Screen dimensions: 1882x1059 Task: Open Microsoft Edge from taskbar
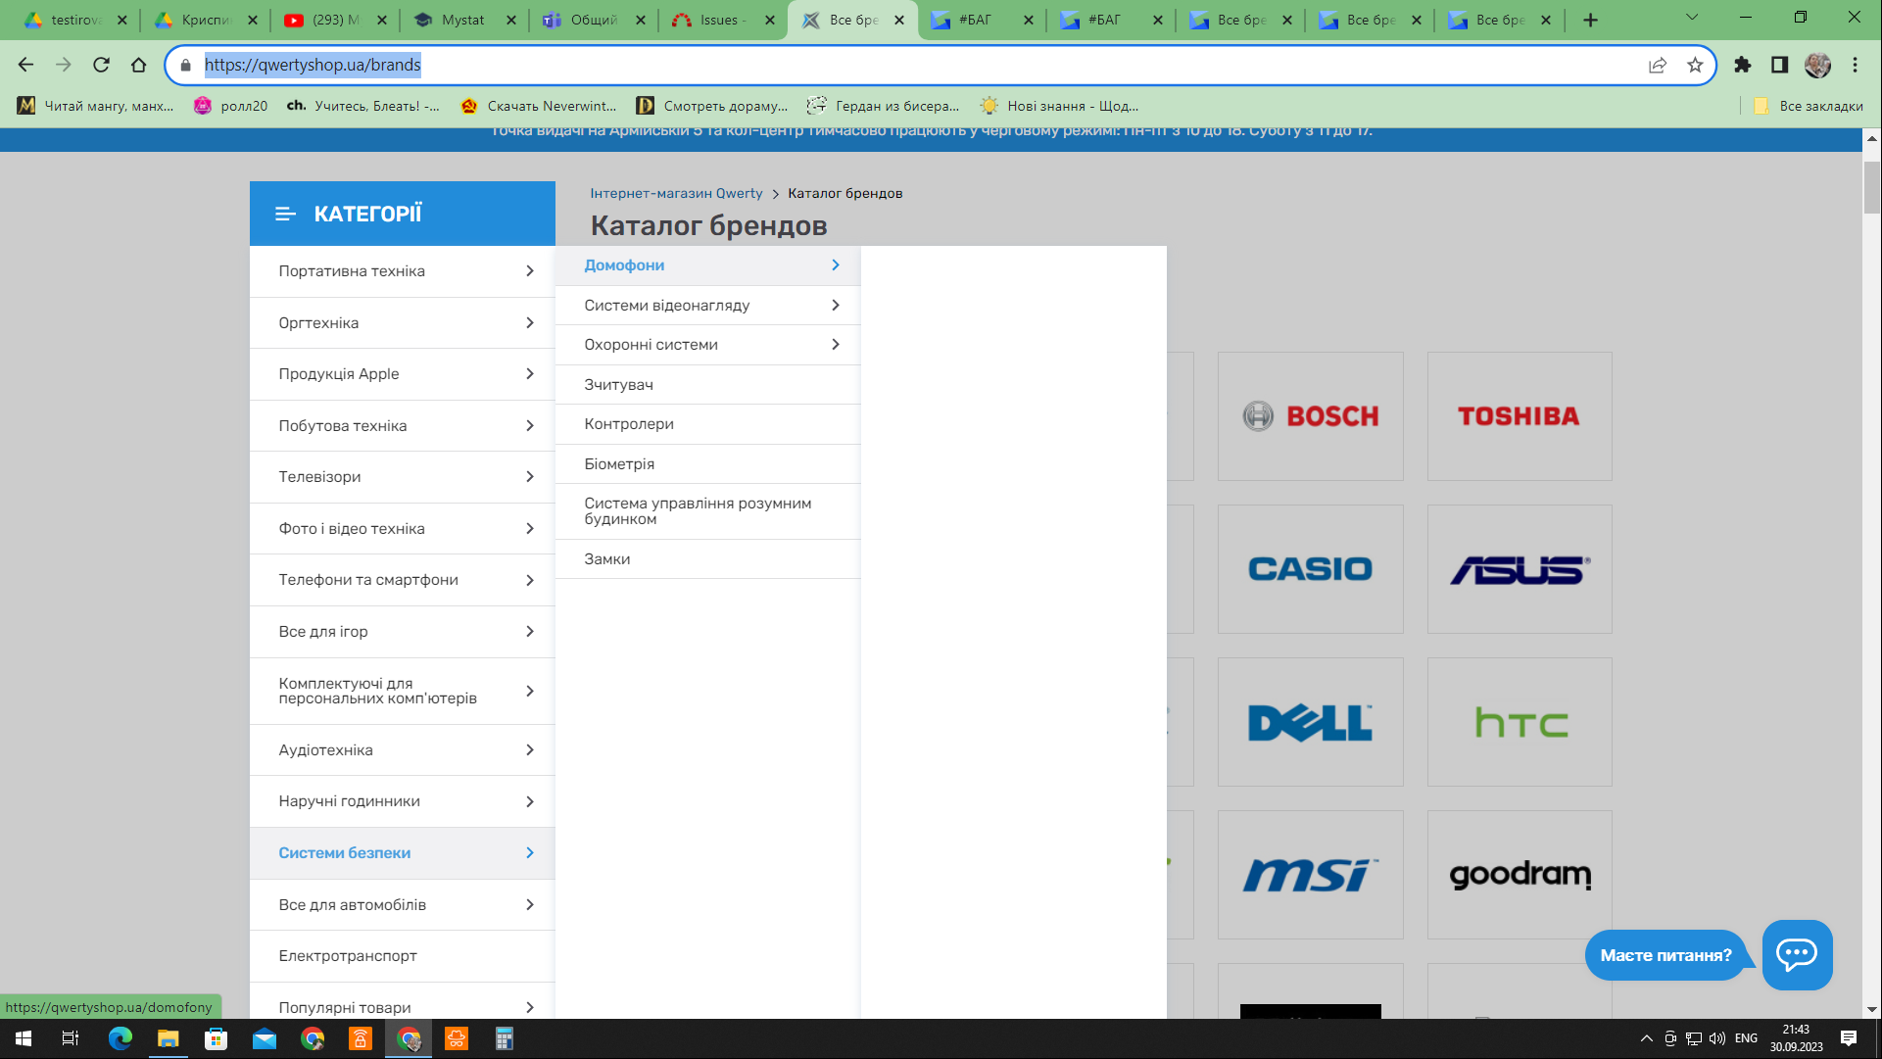pyautogui.click(x=120, y=1038)
